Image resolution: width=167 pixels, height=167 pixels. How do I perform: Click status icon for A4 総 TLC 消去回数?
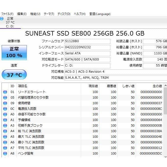coord(5,131)
